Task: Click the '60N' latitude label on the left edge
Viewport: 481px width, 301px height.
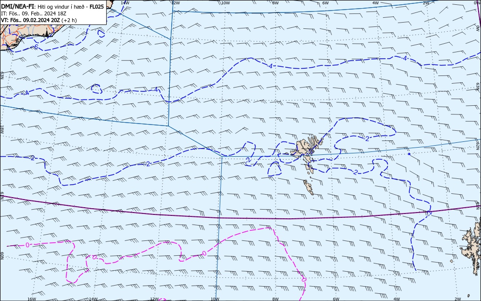Action: click(2, 256)
